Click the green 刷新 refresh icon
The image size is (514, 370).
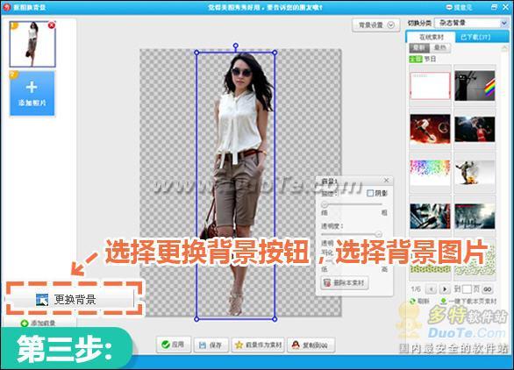click(413, 301)
